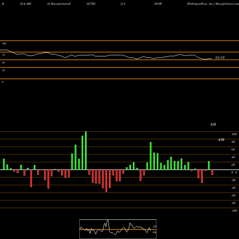
Task: Click the RSI value label 52.53
Action: point(220,57)
